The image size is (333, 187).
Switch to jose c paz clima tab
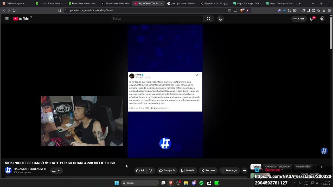click(x=181, y=3)
